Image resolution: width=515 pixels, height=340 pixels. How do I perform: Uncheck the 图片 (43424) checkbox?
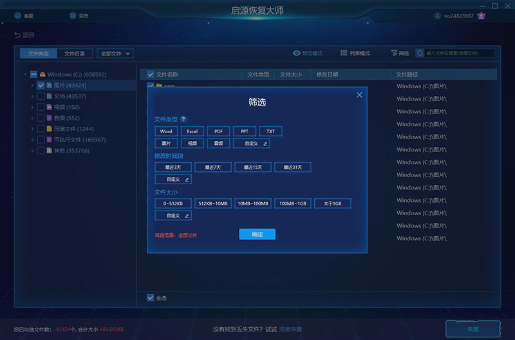(x=41, y=86)
